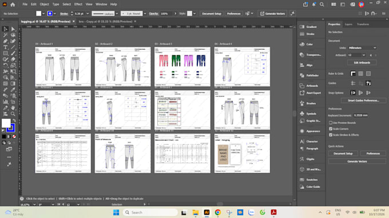This screenshot has width=389, height=218.
Task: Open the stroke weight dropdown
Action: coord(88,14)
